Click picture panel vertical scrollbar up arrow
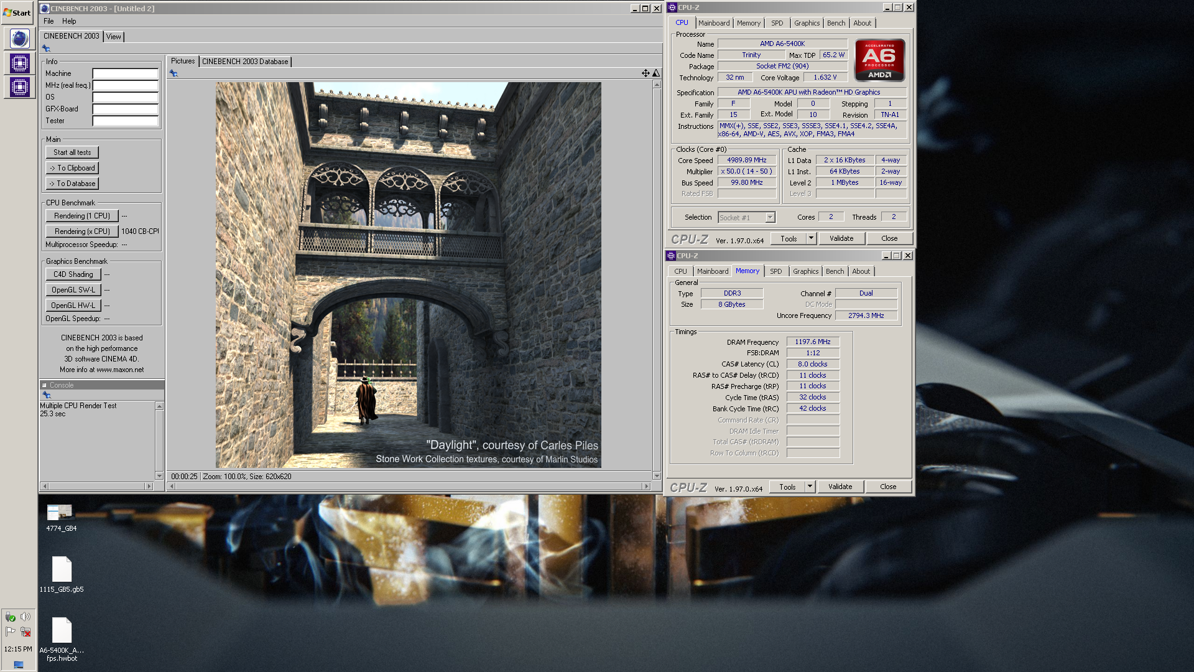The image size is (1194, 672). pyautogui.click(x=657, y=85)
